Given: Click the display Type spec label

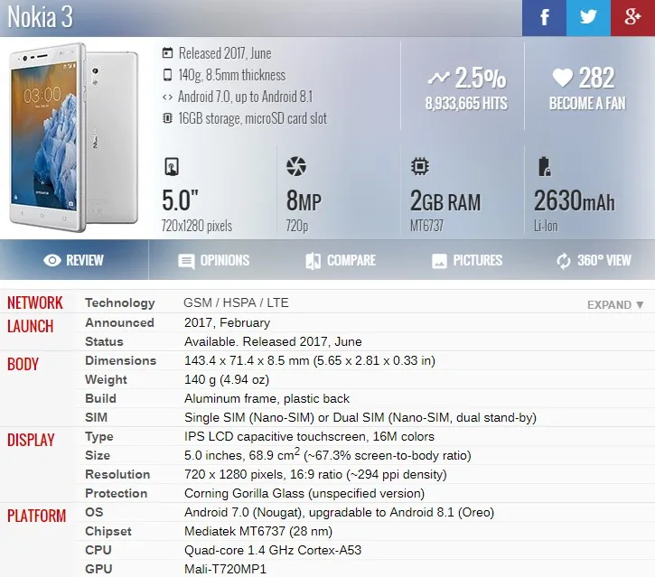Looking at the screenshot, I should click(99, 437).
